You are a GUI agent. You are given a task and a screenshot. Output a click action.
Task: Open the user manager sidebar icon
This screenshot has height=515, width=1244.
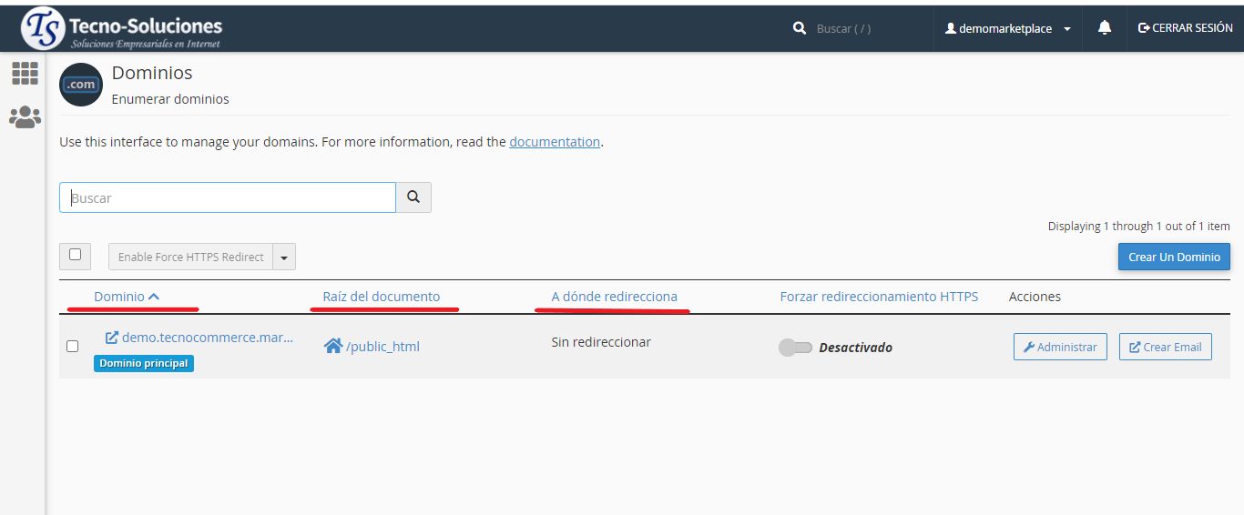point(25,116)
